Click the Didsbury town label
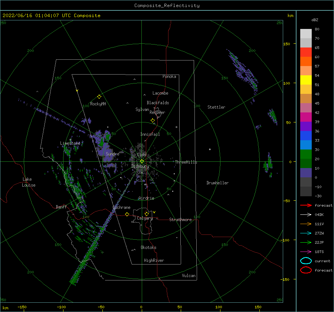The width and height of the screenshot is (334, 312). 140,166
